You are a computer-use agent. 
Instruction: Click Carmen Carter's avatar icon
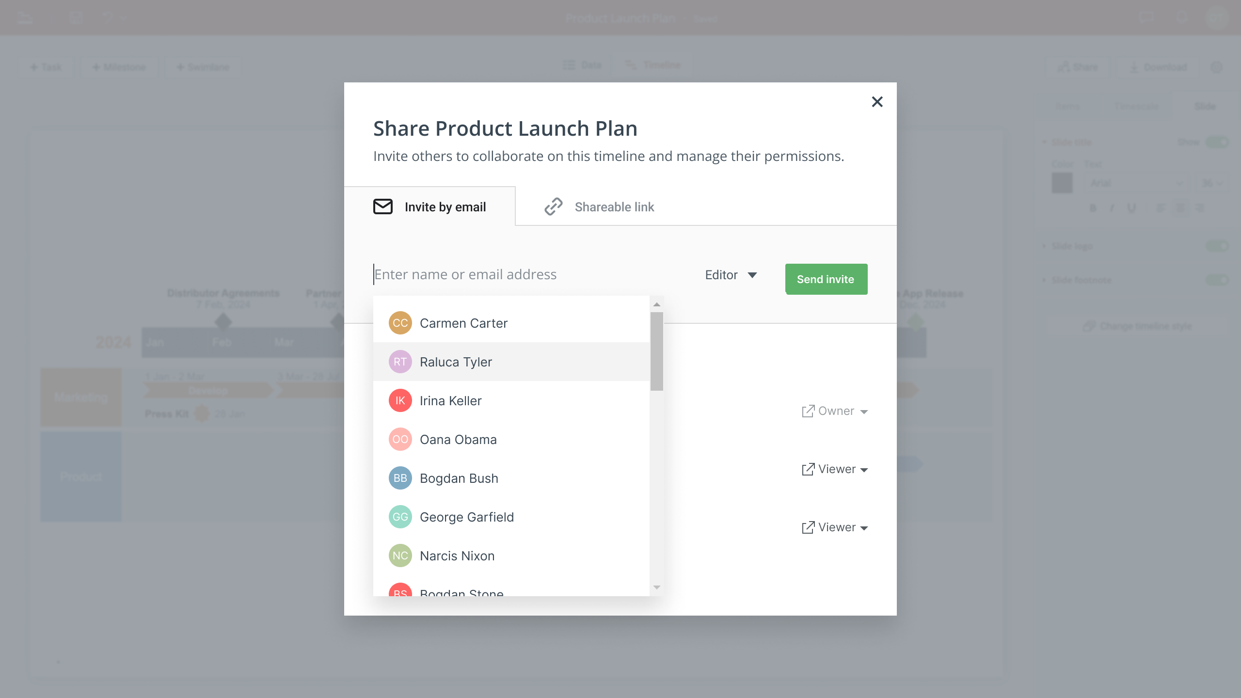pyautogui.click(x=399, y=322)
